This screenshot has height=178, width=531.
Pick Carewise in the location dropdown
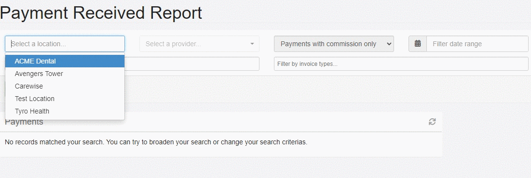pos(65,86)
